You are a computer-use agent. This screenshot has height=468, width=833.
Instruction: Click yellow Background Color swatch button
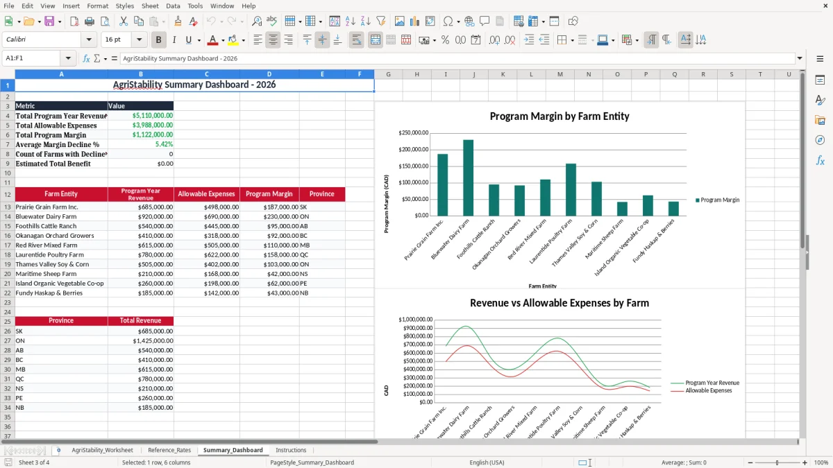[x=233, y=40]
